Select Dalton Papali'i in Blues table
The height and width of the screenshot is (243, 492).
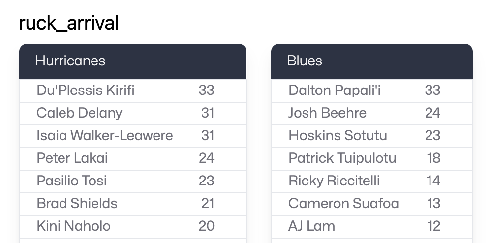[335, 91]
